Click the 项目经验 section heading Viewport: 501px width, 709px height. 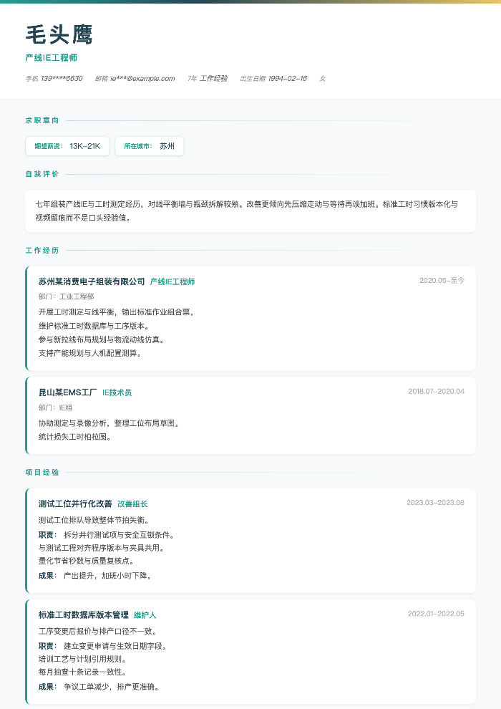(42, 473)
